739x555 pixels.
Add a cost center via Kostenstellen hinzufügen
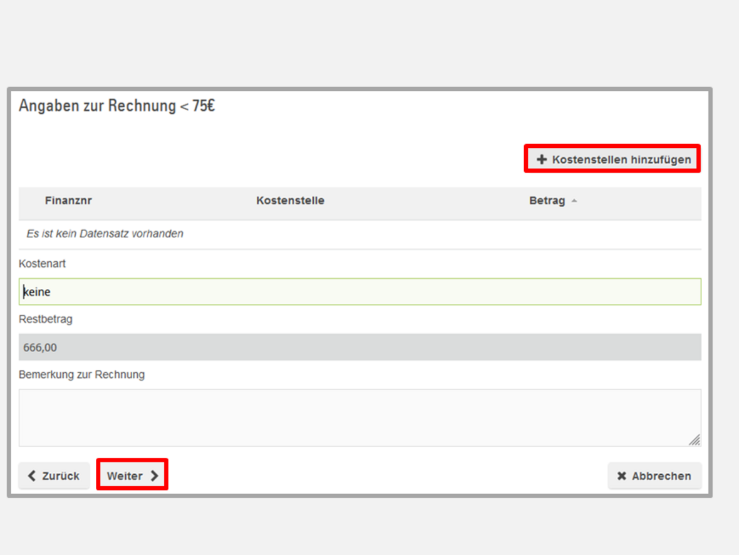621,160
